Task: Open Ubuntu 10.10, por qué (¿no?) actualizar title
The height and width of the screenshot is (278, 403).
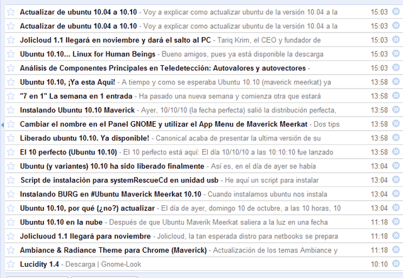Action: point(88,208)
